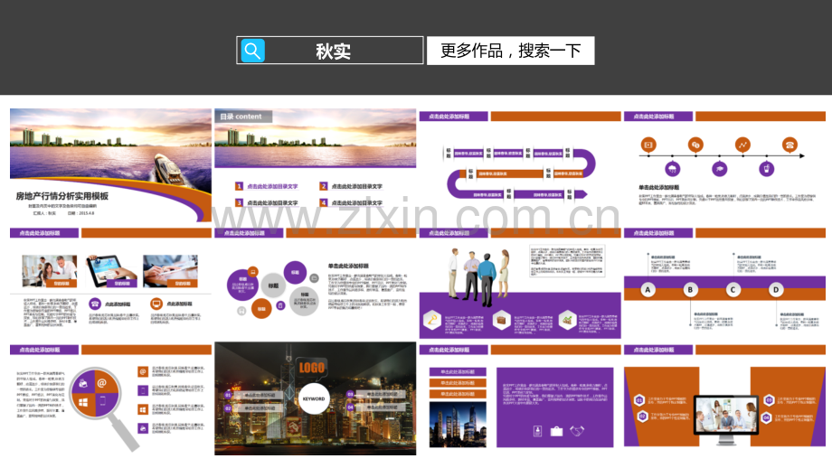Click the orange chat bubbles timeline icon
This screenshot has height=468, width=832.
(x=695, y=145)
